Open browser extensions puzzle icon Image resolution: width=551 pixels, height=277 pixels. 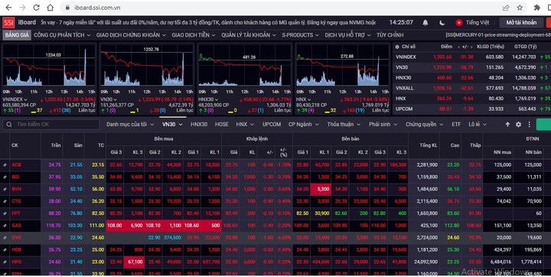pyautogui.click(x=537, y=8)
